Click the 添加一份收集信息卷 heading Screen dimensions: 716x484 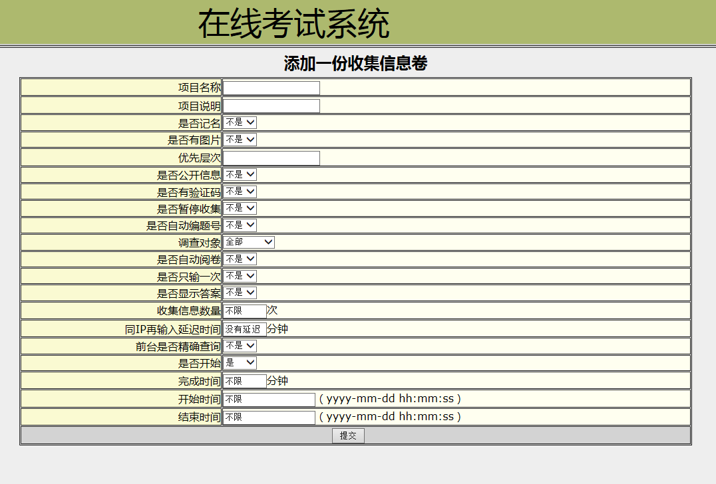tap(356, 63)
